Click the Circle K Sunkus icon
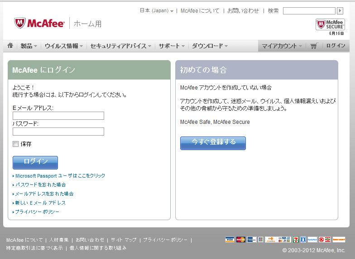This screenshot has width=355, height=259. tap(325, 240)
